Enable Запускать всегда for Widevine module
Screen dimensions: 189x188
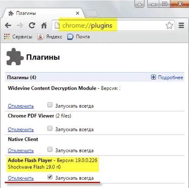pos(50,105)
